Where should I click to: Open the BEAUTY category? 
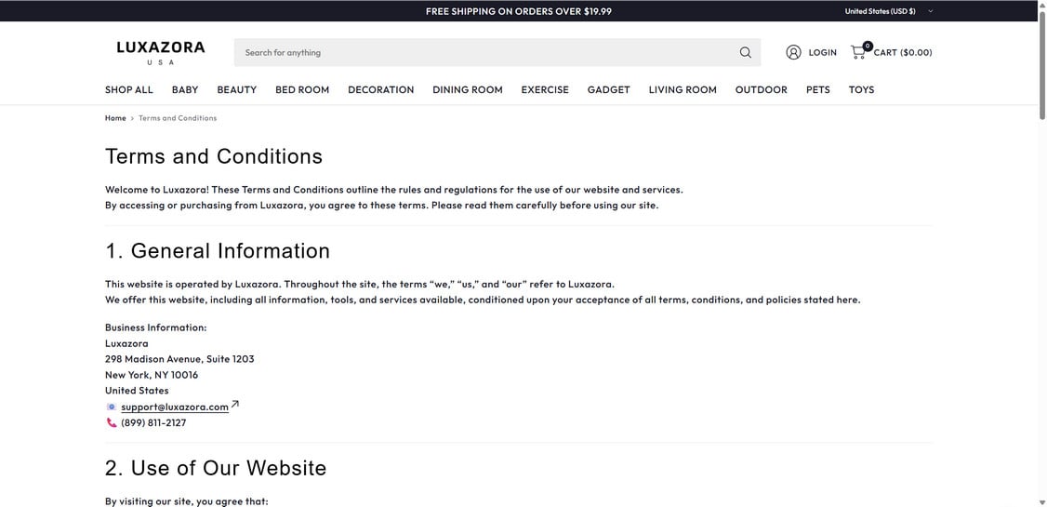236,89
